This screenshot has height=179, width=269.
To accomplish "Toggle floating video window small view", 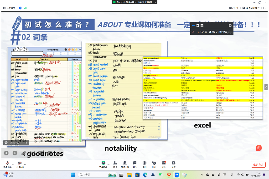I will [x=197, y=26].
